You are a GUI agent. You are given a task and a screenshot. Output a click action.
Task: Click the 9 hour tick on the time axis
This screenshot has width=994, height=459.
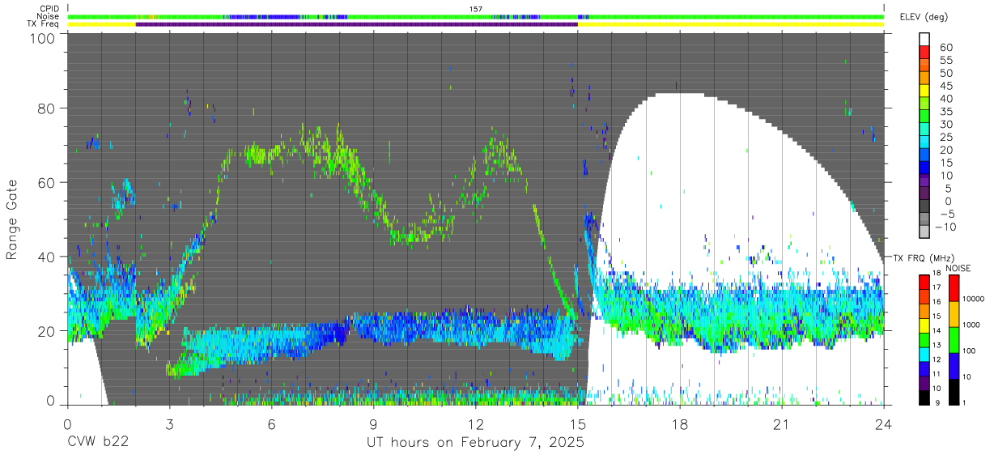[x=373, y=424]
